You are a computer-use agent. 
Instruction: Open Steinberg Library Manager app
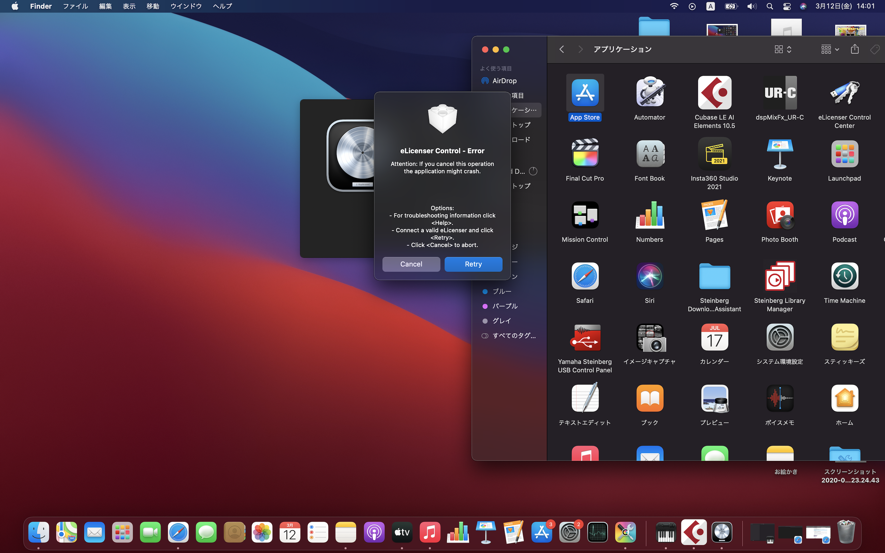tap(779, 276)
